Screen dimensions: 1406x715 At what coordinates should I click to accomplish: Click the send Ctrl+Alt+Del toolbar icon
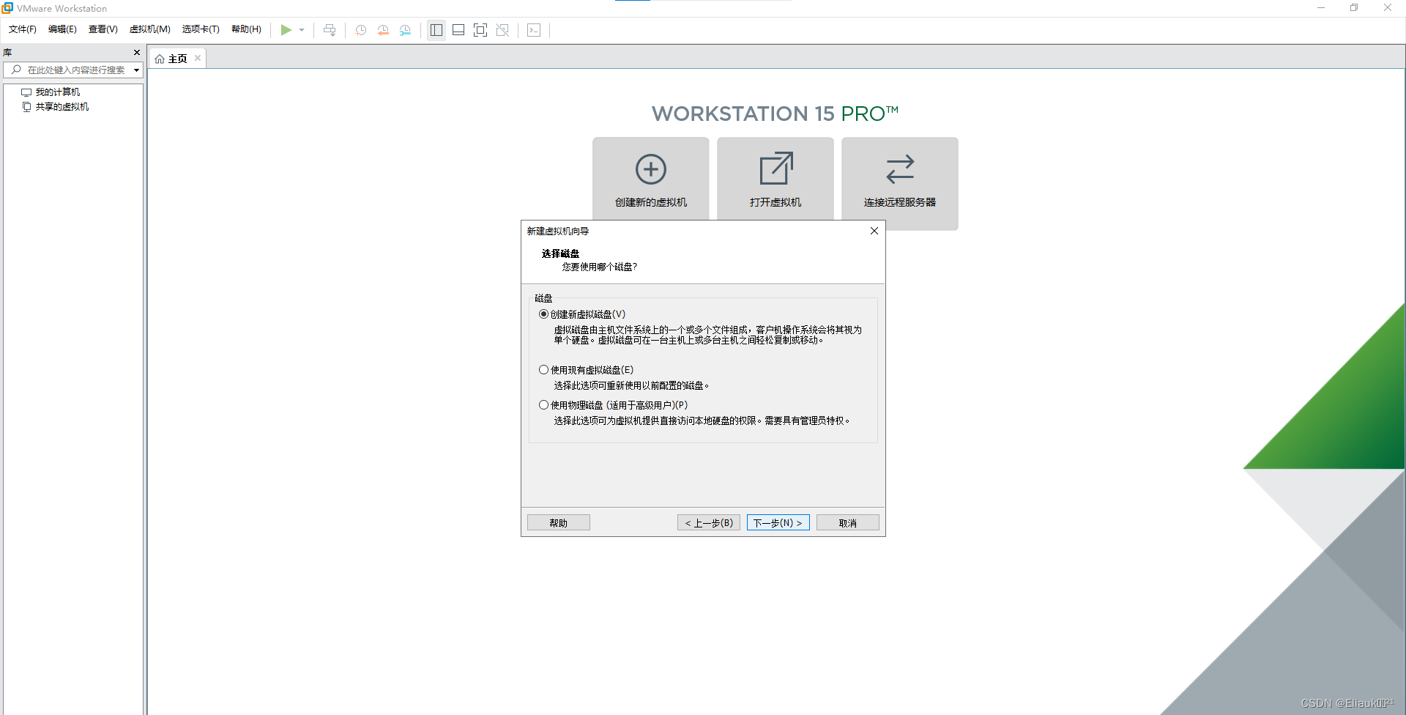(x=330, y=30)
